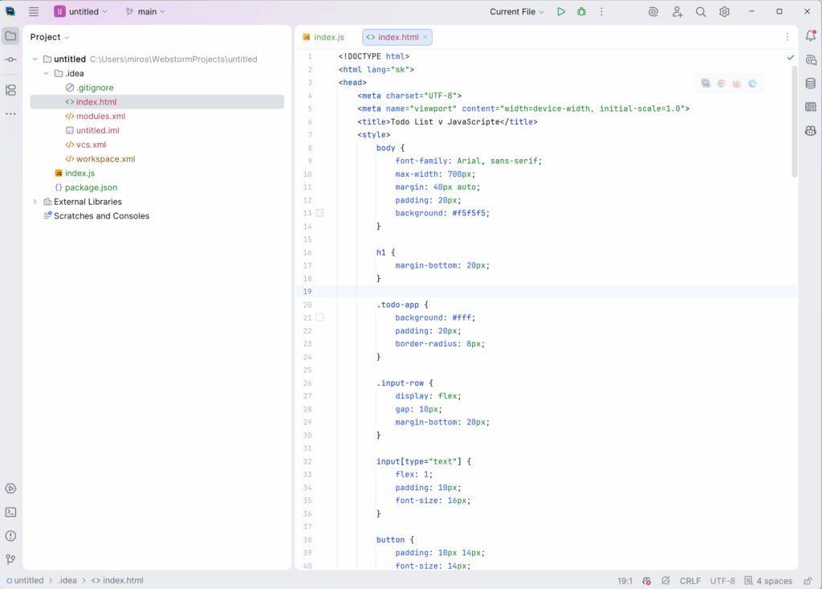Open the Project view dropdown

[x=50, y=37]
